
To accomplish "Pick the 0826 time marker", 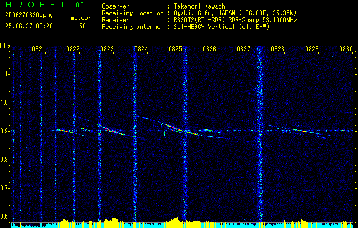I will pos(209,49).
